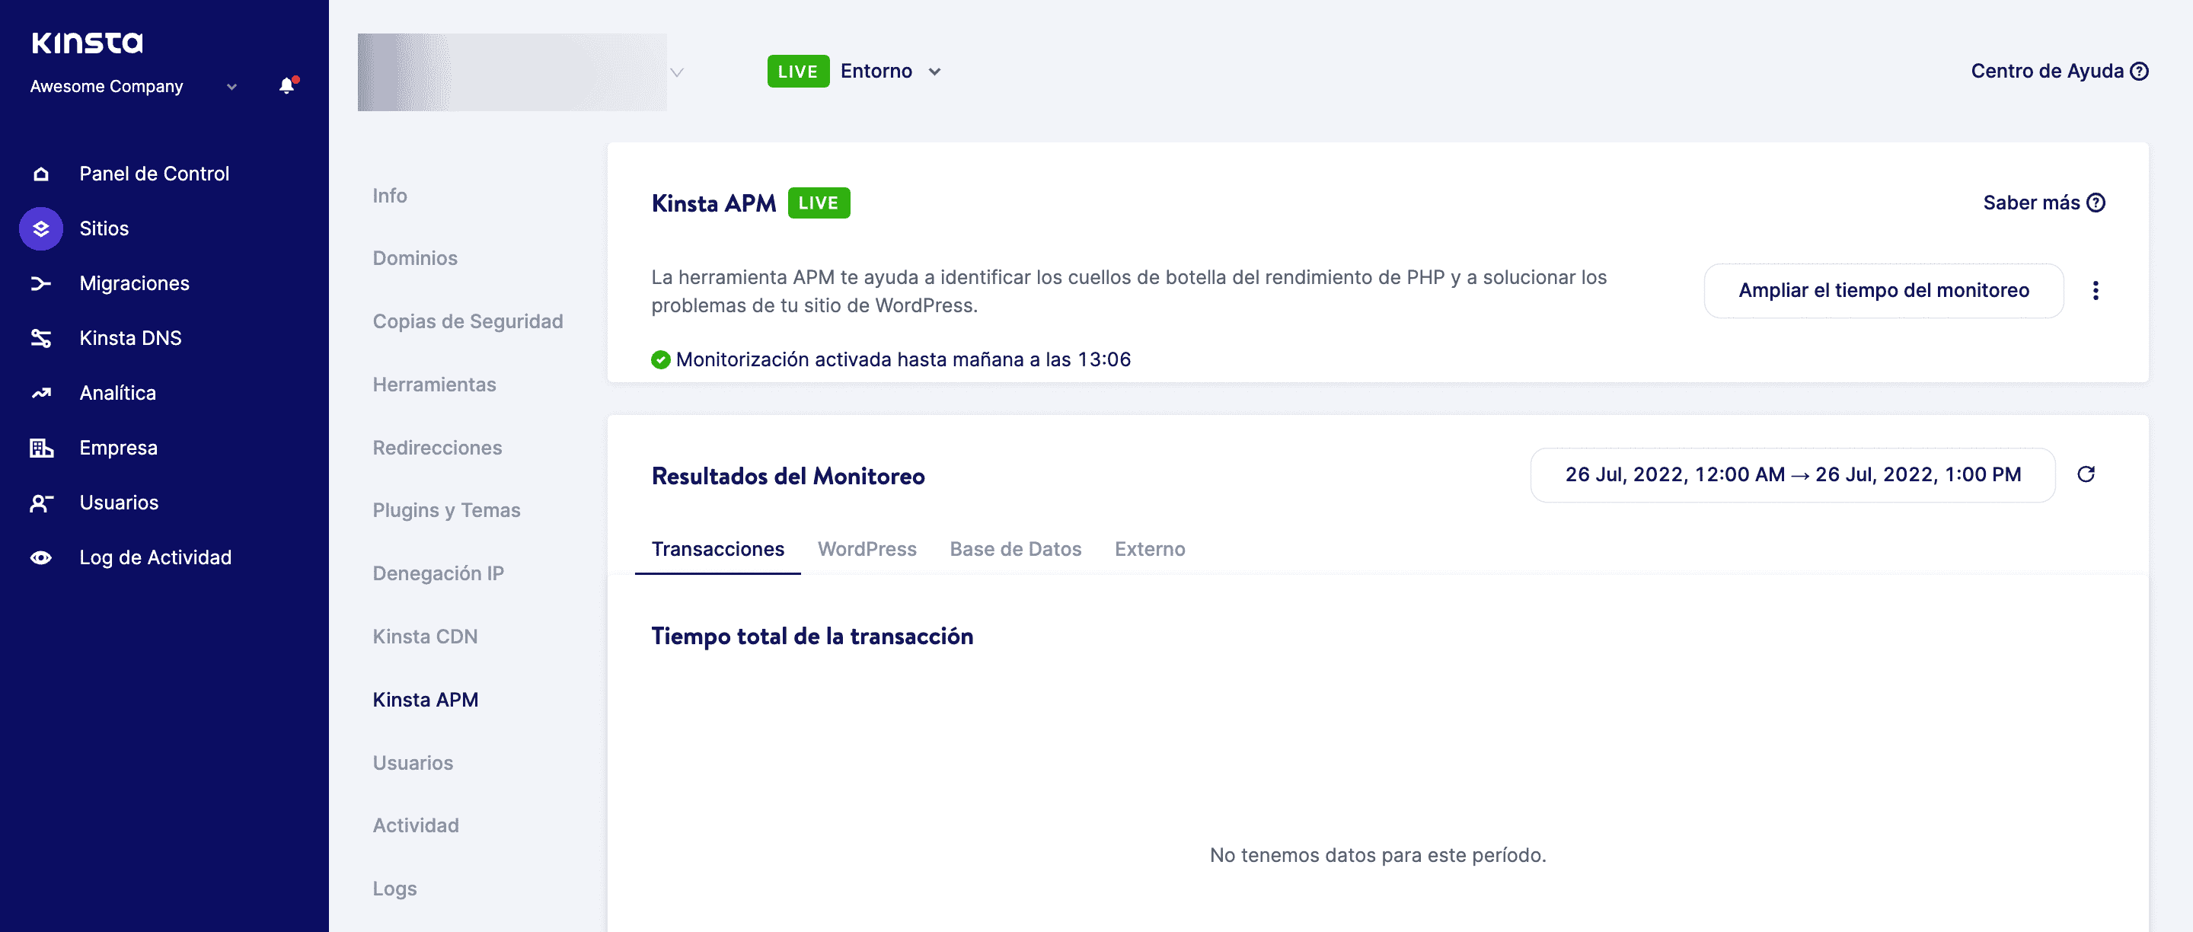2193x932 pixels.
Task: Open the APM three-dot options menu
Action: (2095, 290)
